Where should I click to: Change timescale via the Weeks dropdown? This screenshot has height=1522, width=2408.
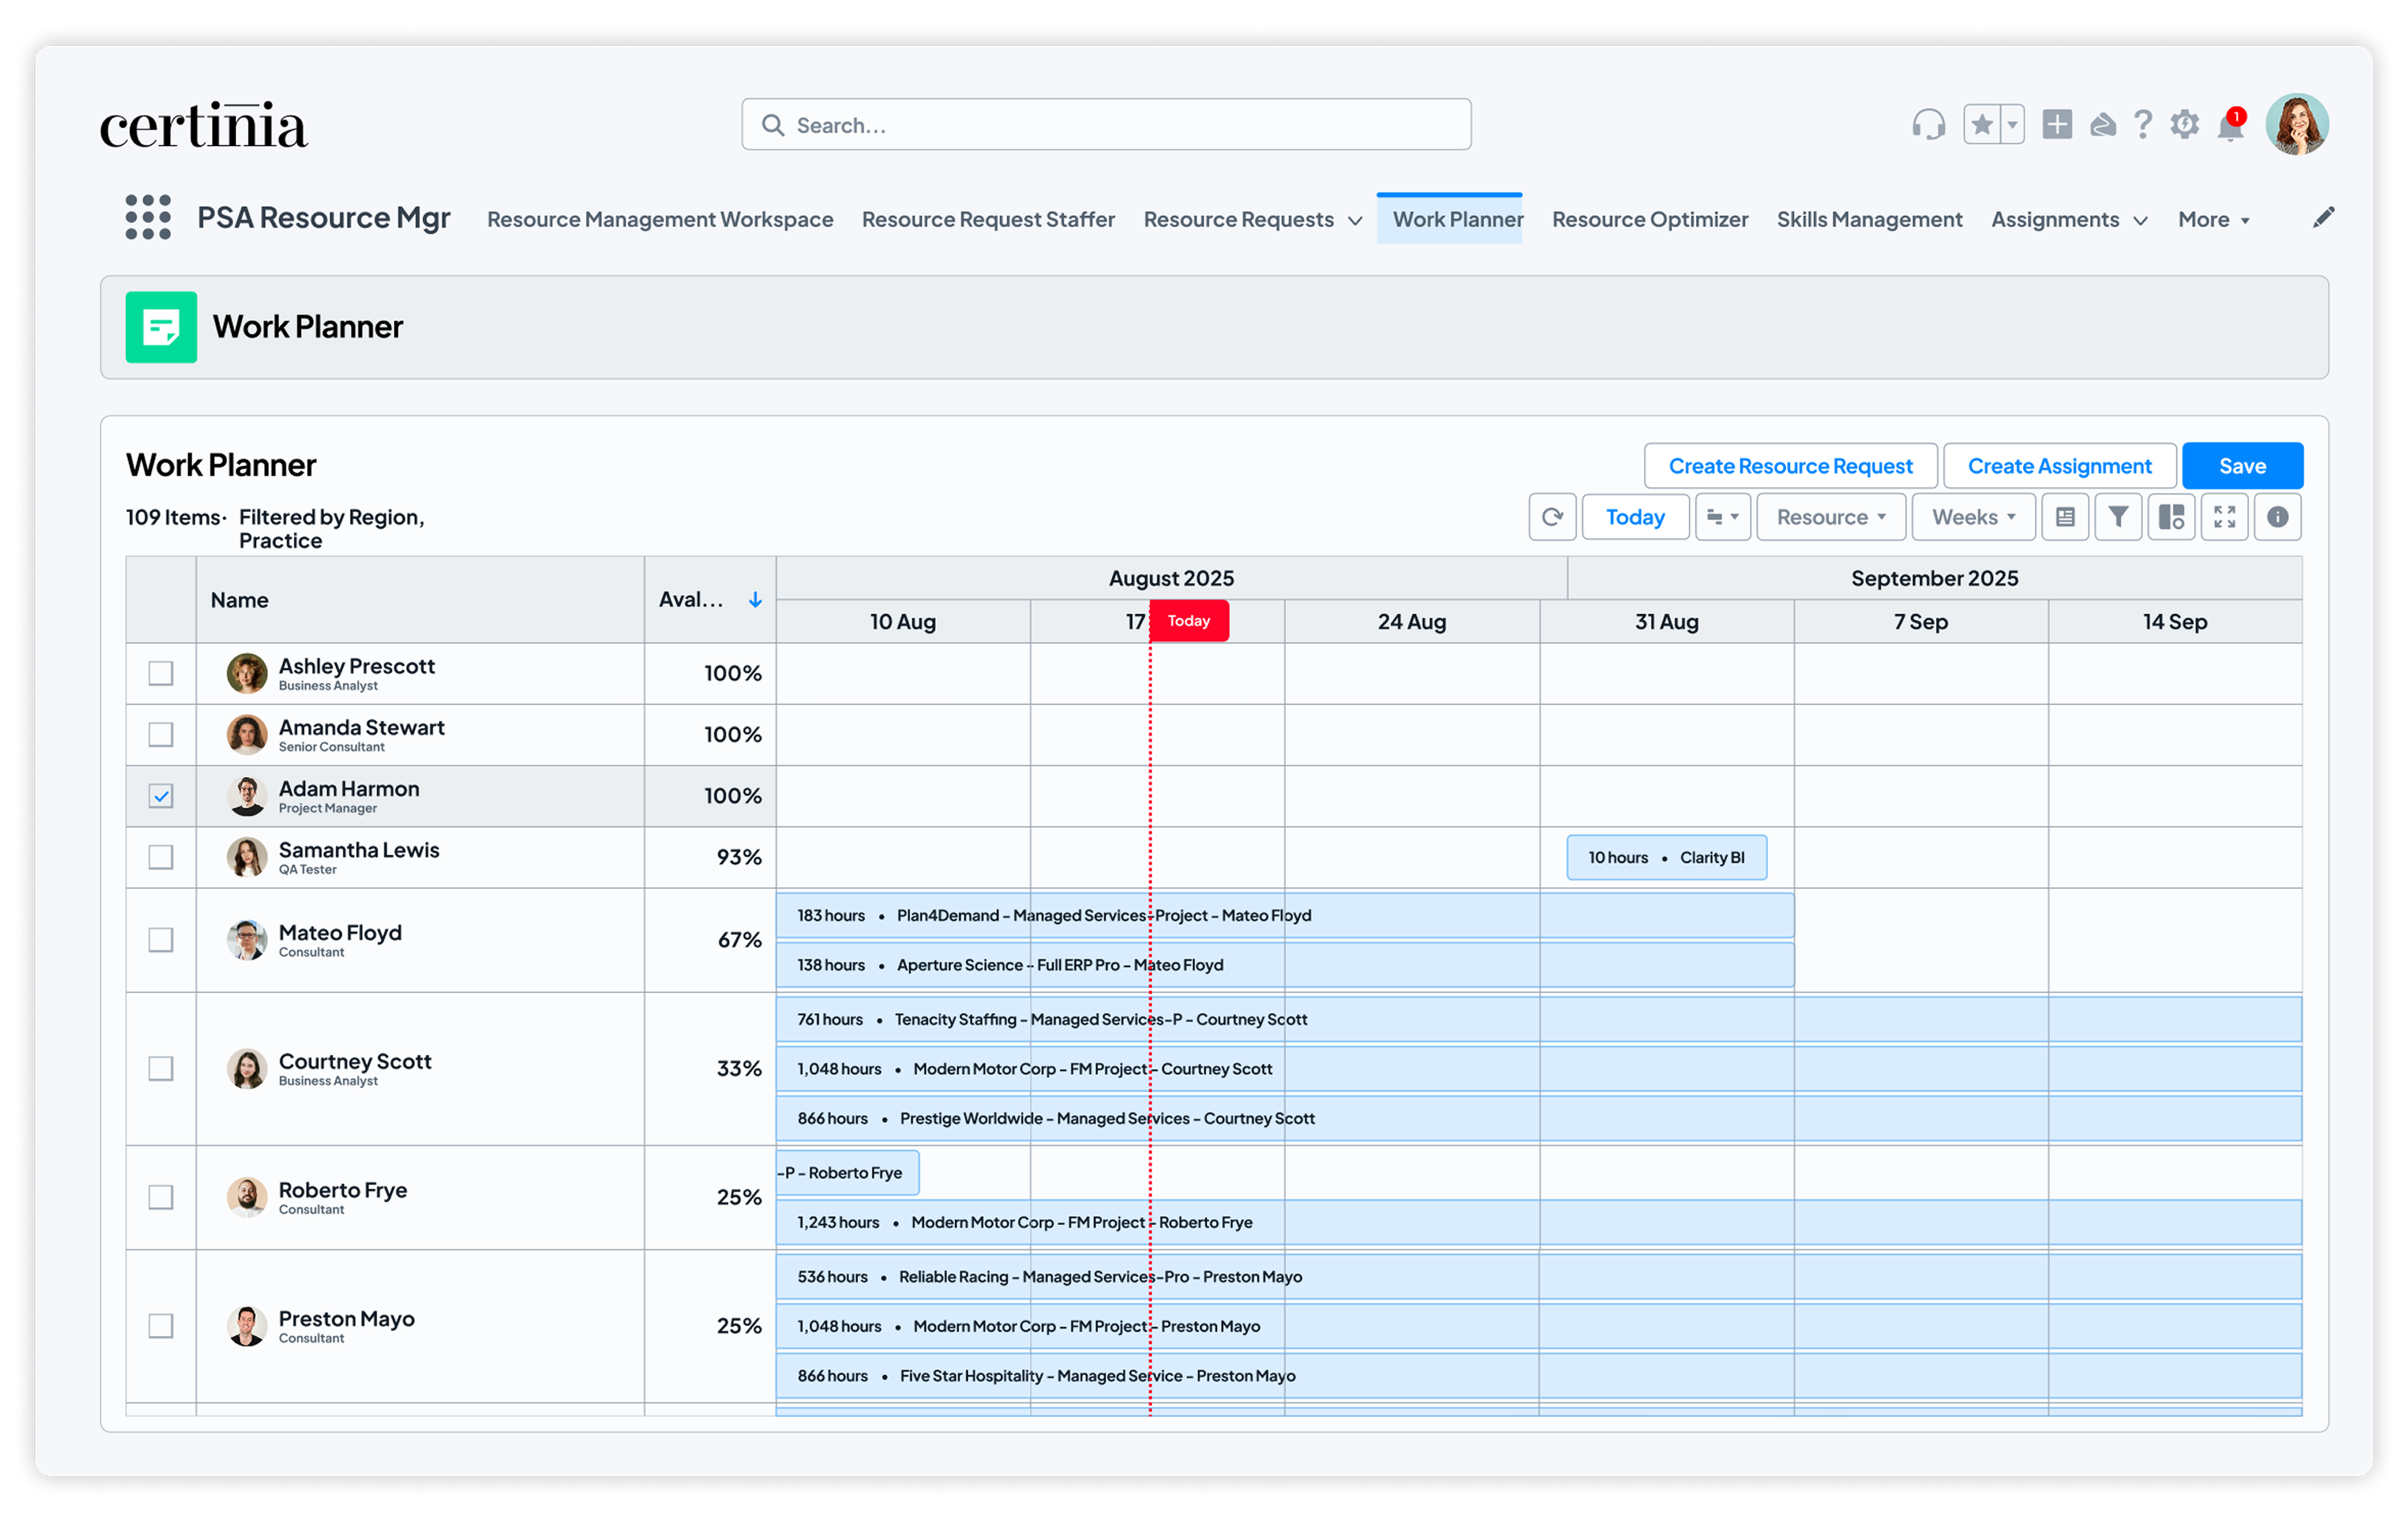click(x=1972, y=517)
